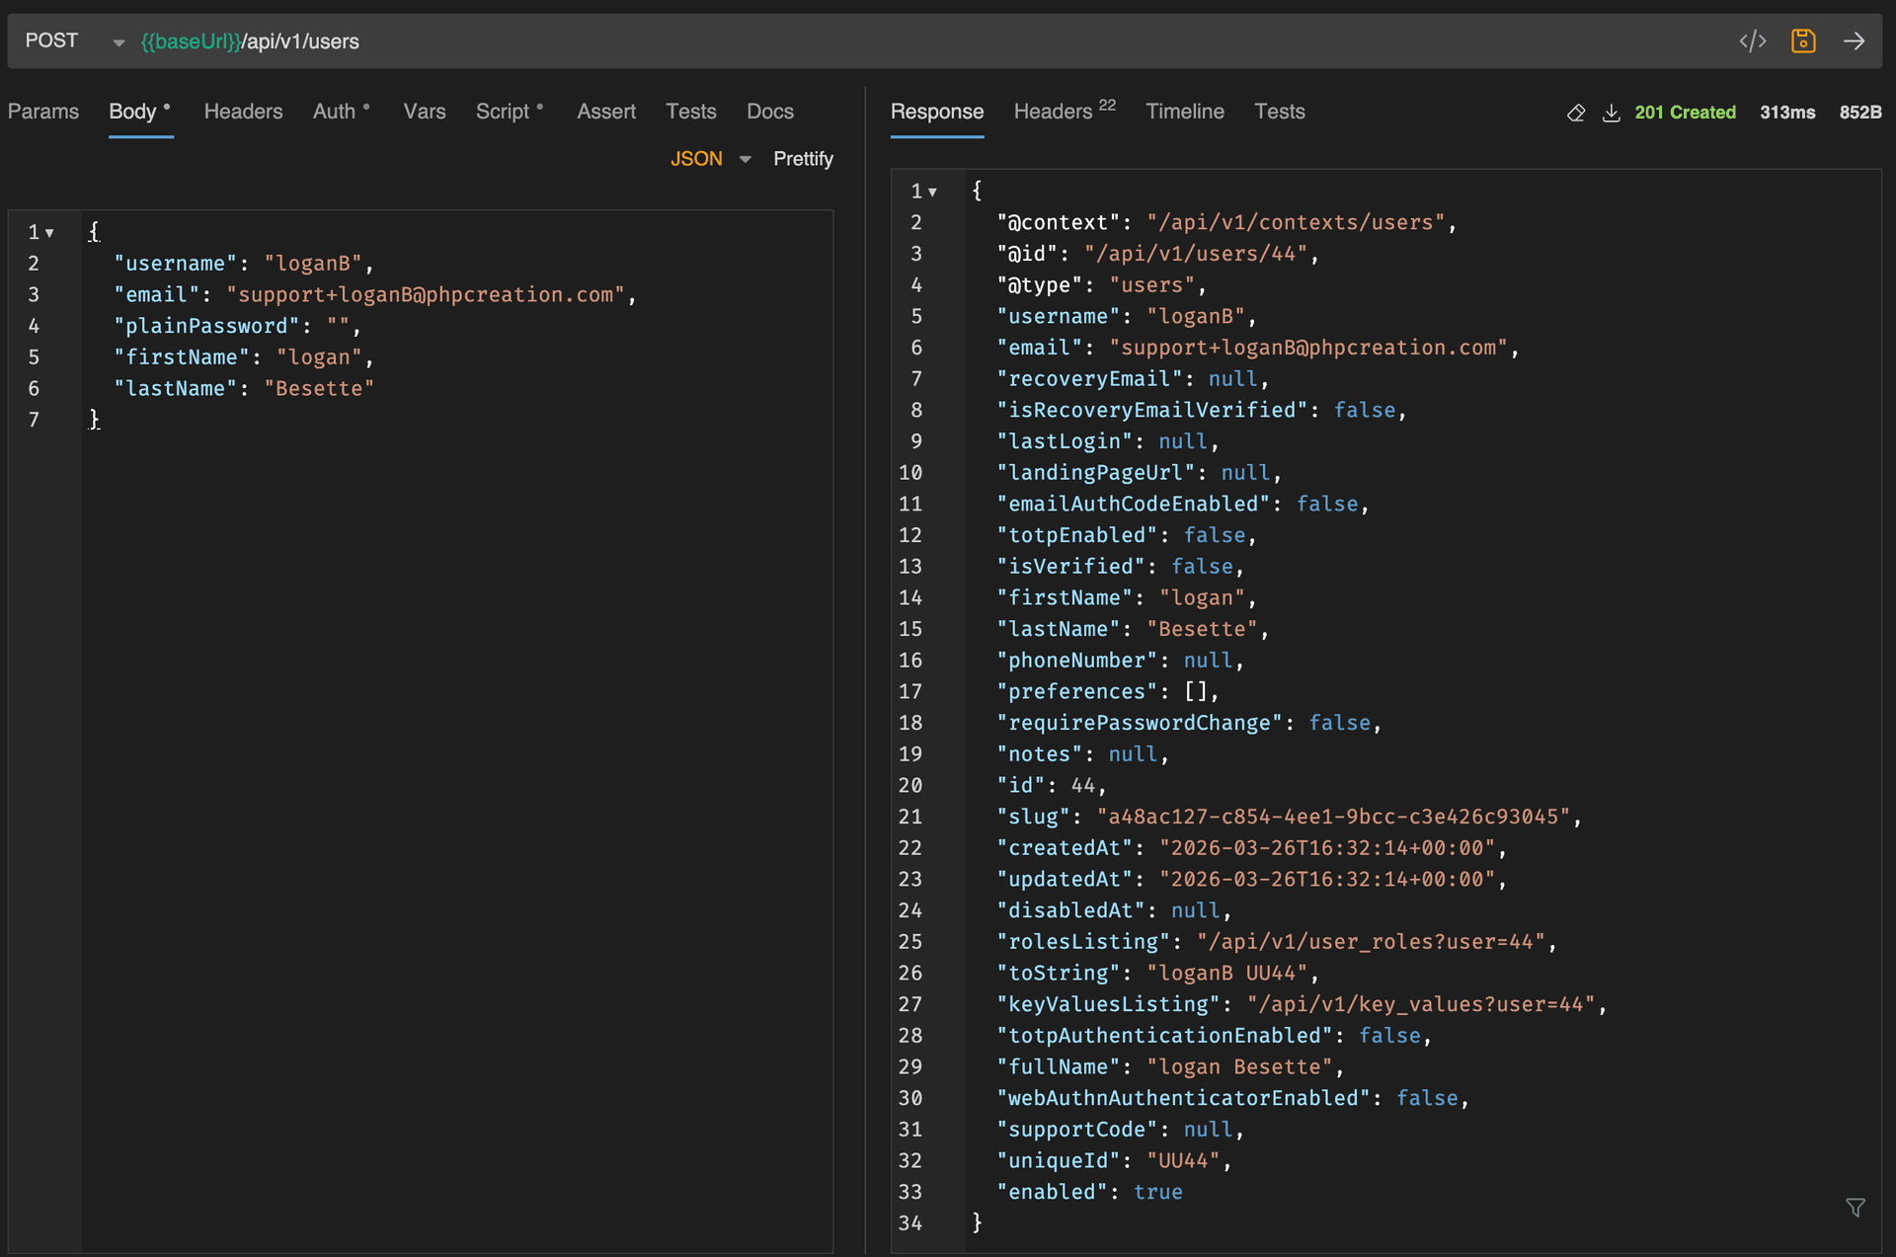
Task: Switch to the Params tab
Action: point(43,112)
